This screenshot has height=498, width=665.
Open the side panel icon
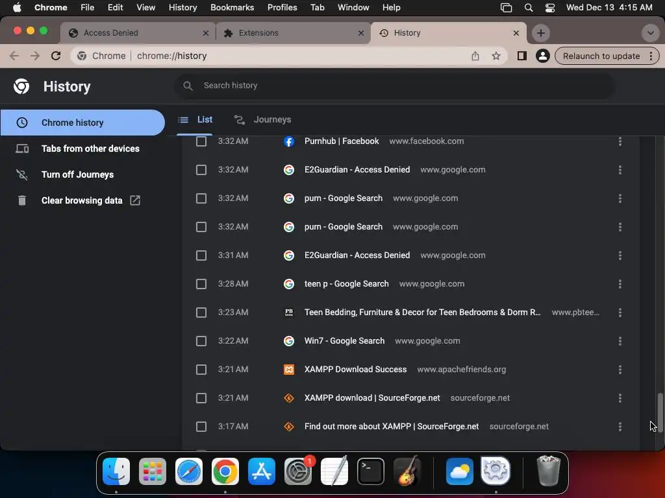click(x=521, y=56)
